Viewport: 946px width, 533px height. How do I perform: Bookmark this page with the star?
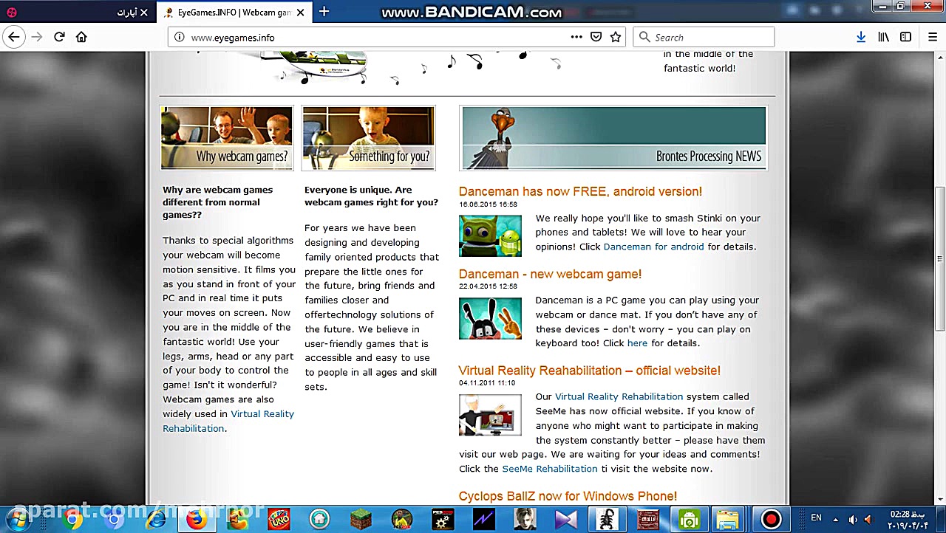click(616, 37)
